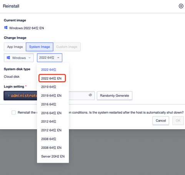Image resolution: width=185 pixels, height=175 pixels.
Task: Choose the 2012 64位 option
Action: (49, 121)
